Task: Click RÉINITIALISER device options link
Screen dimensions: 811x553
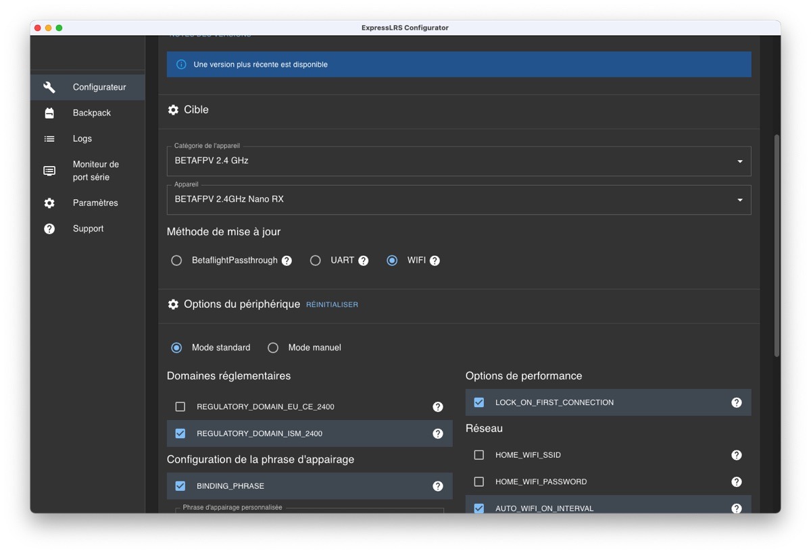Action: (332, 305)
